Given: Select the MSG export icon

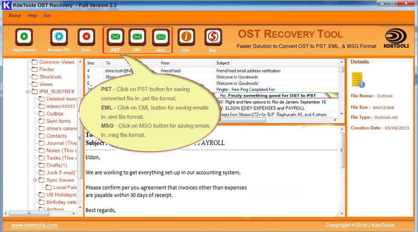Looking at the screenshot, I should [x=160, y=37].
